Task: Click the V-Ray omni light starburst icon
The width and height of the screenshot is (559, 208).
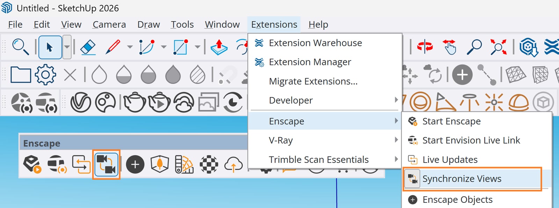Action: 494,102
